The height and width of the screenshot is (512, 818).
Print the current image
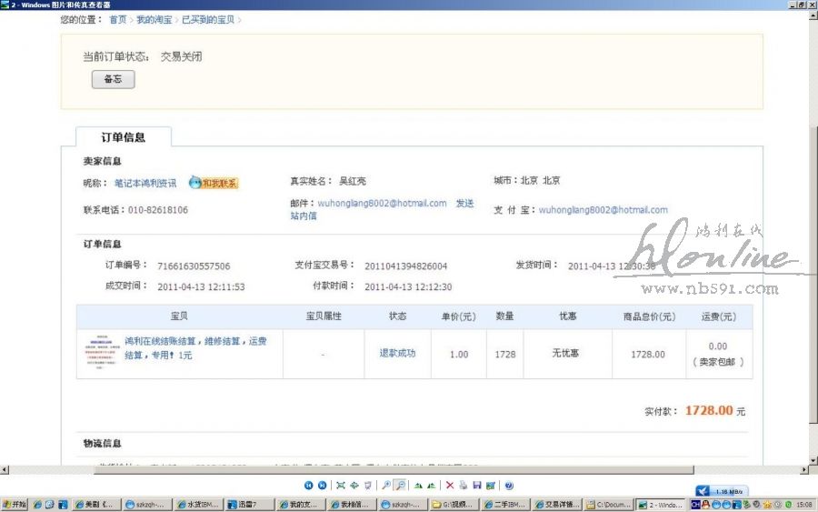point(464,486)
